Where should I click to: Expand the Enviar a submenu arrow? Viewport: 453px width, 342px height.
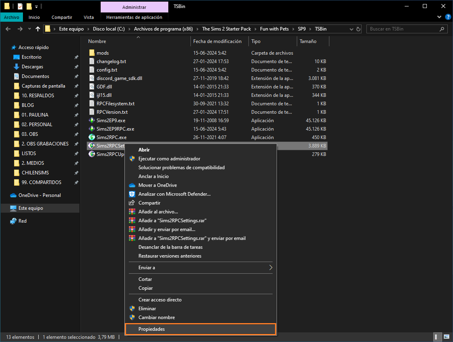[271, 268]
